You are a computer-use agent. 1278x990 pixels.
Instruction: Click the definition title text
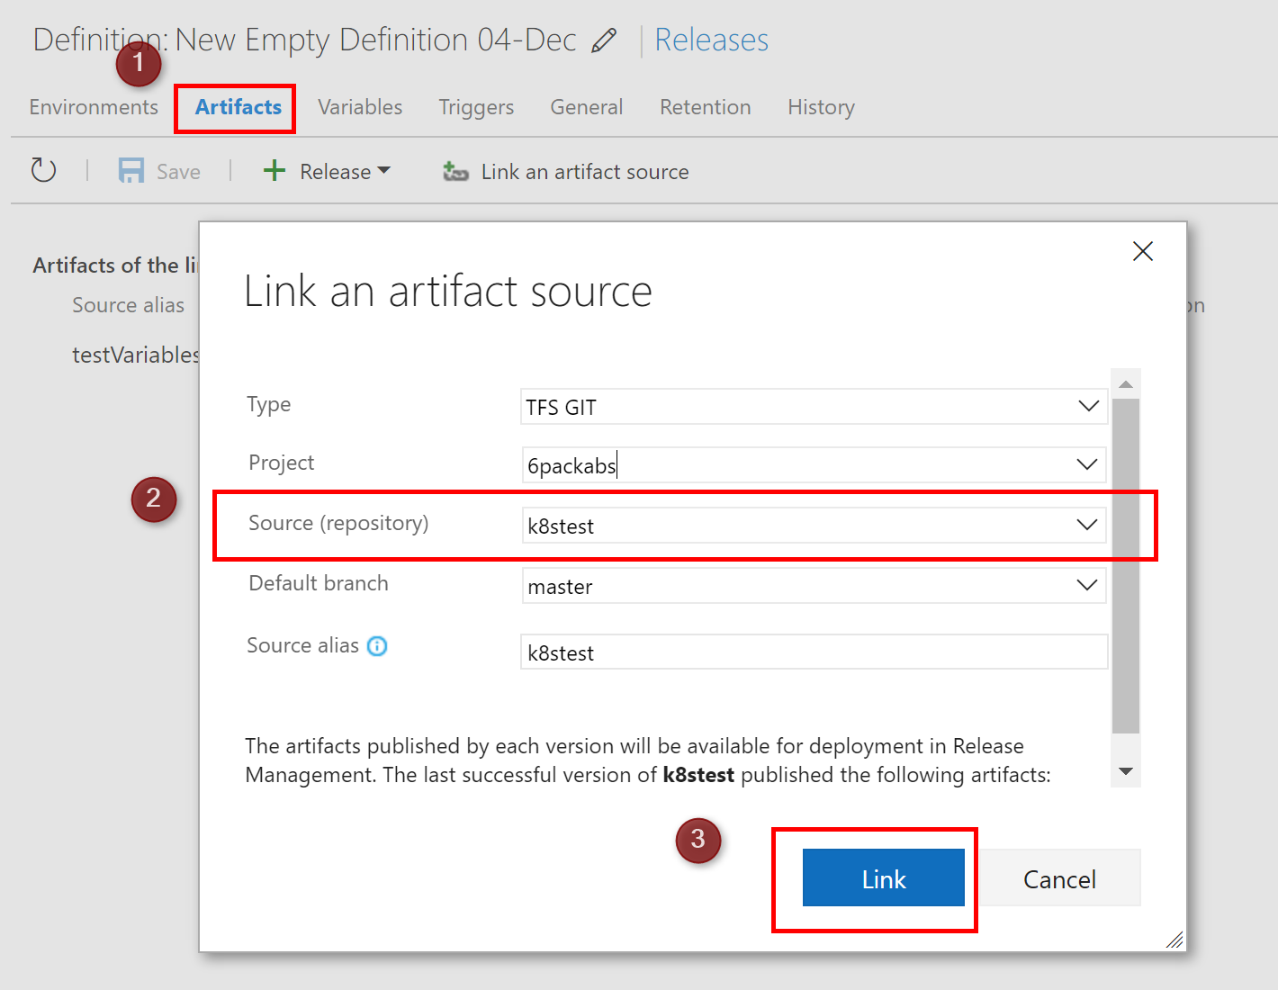pyautogui.click(x=304, y=40)
